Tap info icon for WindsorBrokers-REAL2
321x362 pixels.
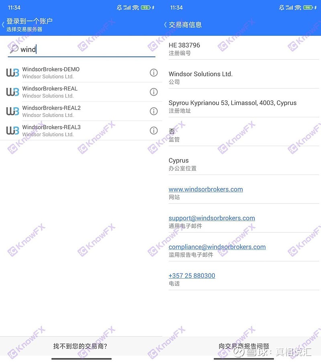(x=153, y=111)
